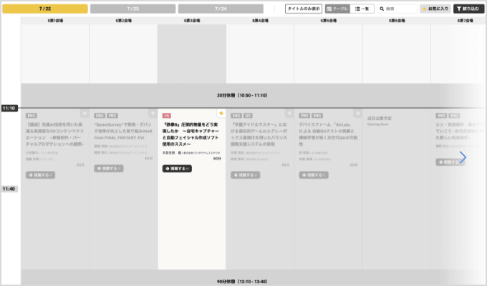487x286 pixels.
Task: Click the VA tag on 鉄拳8 session
Action: click(x=167, y=116)
